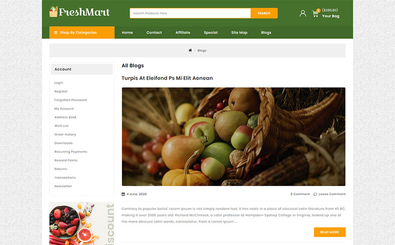395x245 pixels.
Task: Click the discount fruit banner image
Action: click(x=82, y=223)
